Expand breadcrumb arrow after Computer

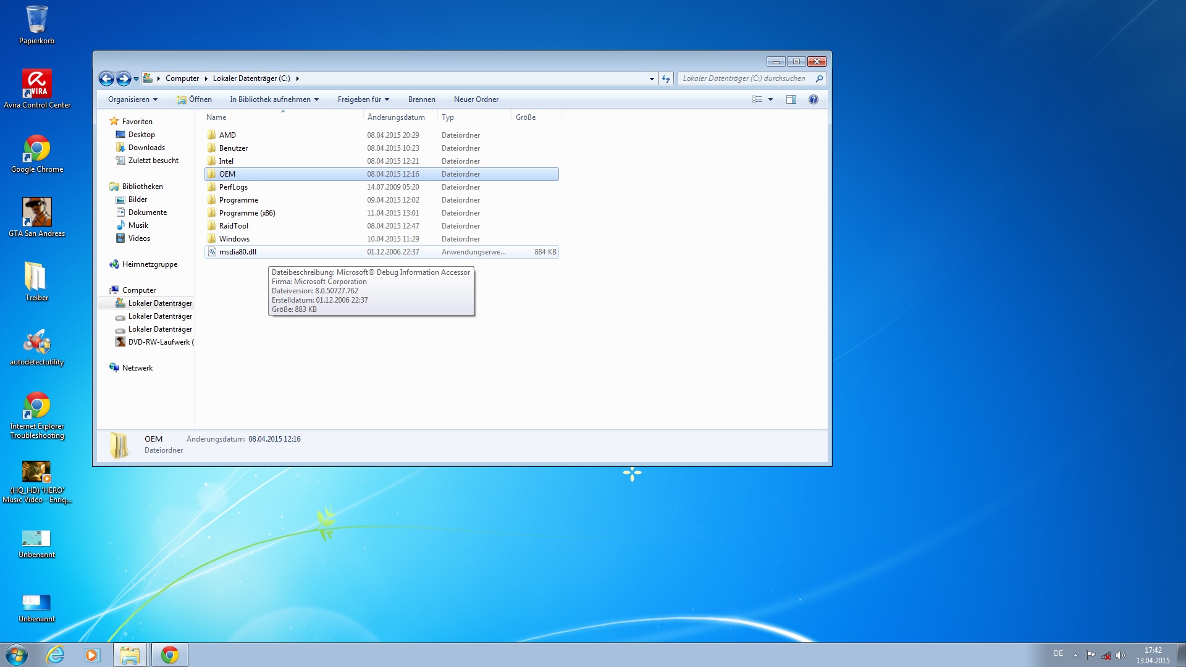click(206, 78)
